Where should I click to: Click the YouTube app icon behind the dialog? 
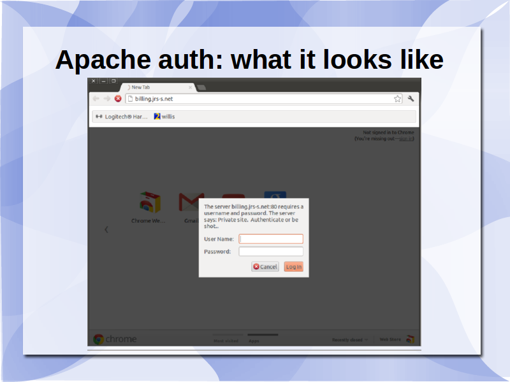pos(233,196)
